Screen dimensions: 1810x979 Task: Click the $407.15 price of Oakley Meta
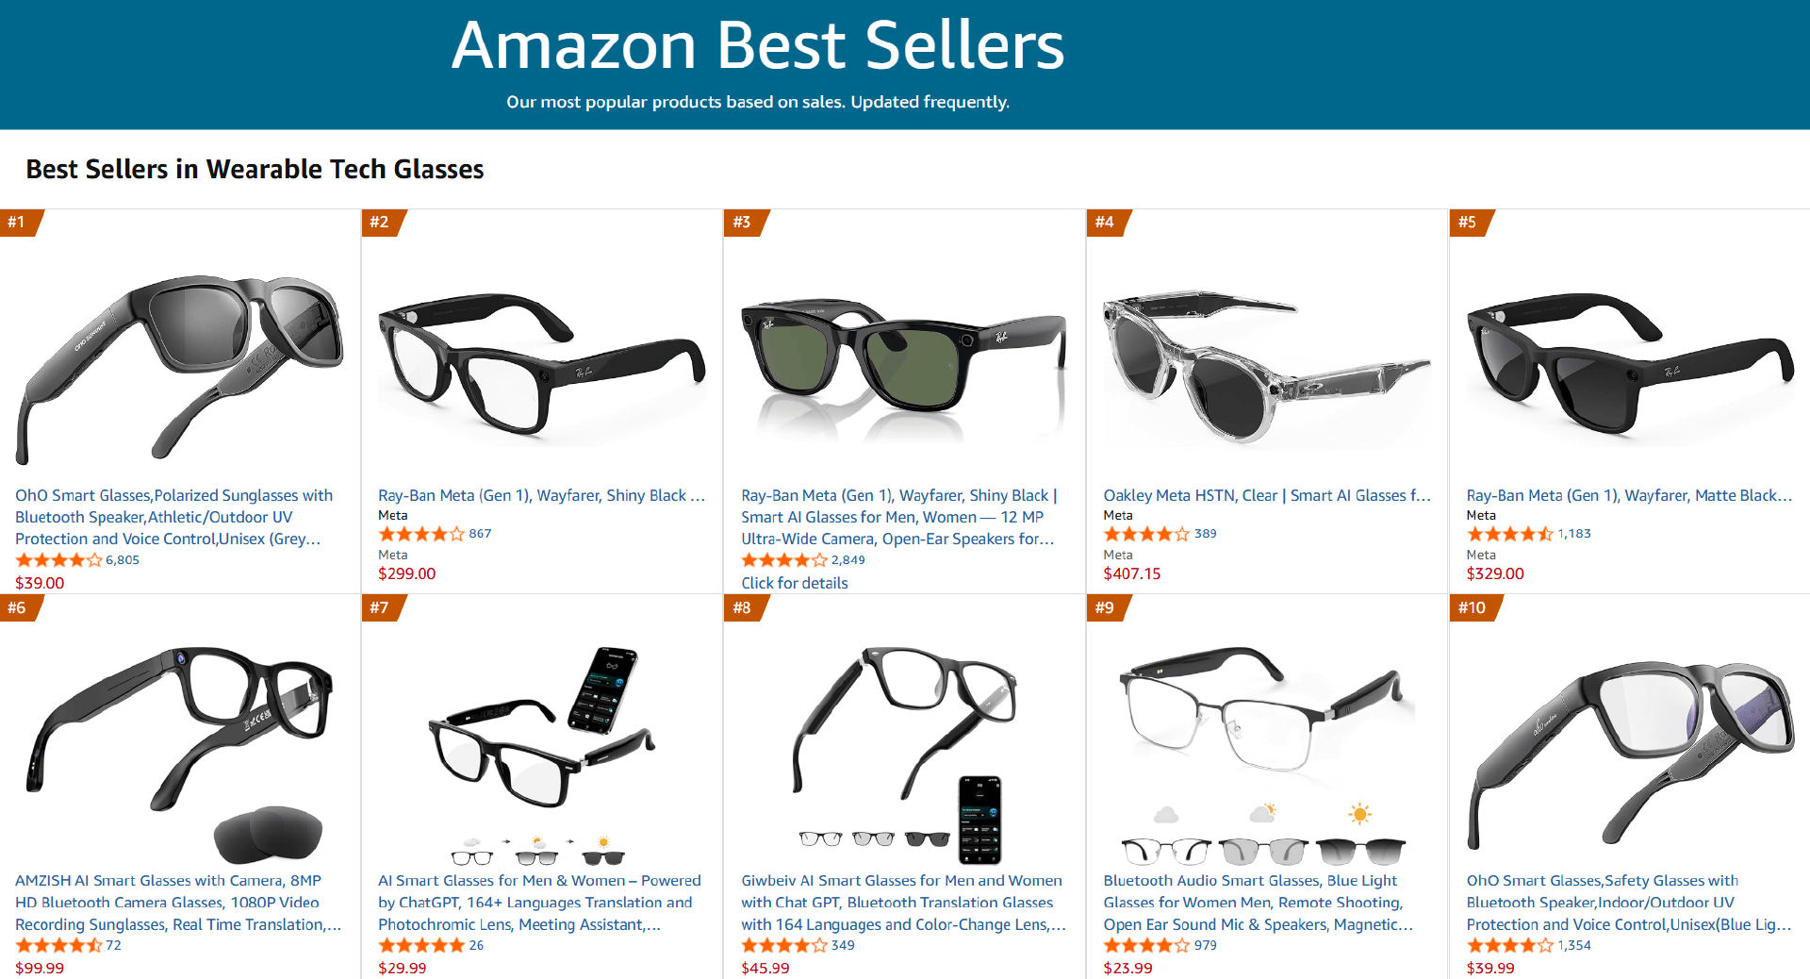[x=1132, y=573]
